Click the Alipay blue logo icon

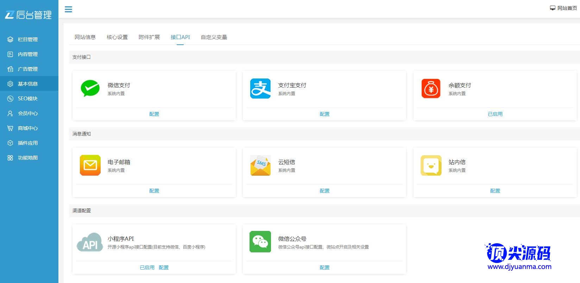260,88
